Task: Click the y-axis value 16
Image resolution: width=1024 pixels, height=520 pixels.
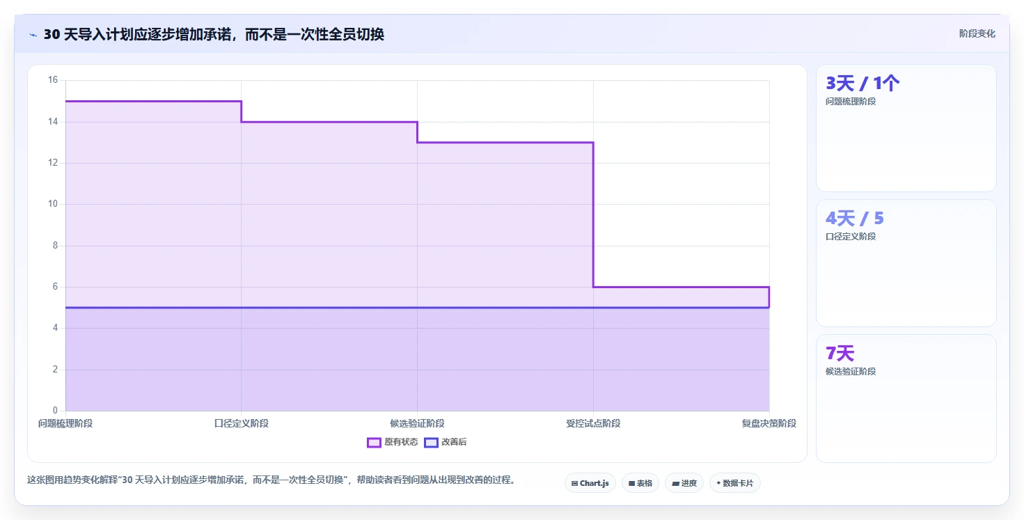Action: tap(53, 80)
